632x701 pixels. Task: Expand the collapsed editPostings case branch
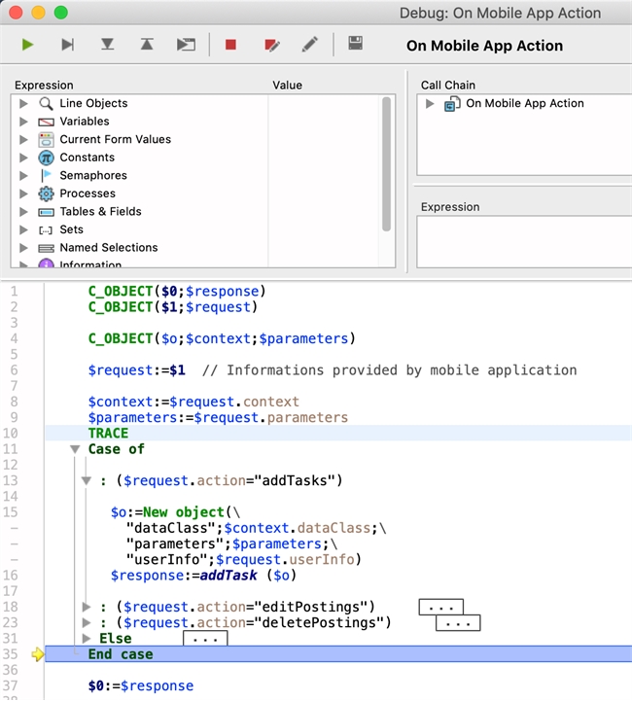(88, 607)
